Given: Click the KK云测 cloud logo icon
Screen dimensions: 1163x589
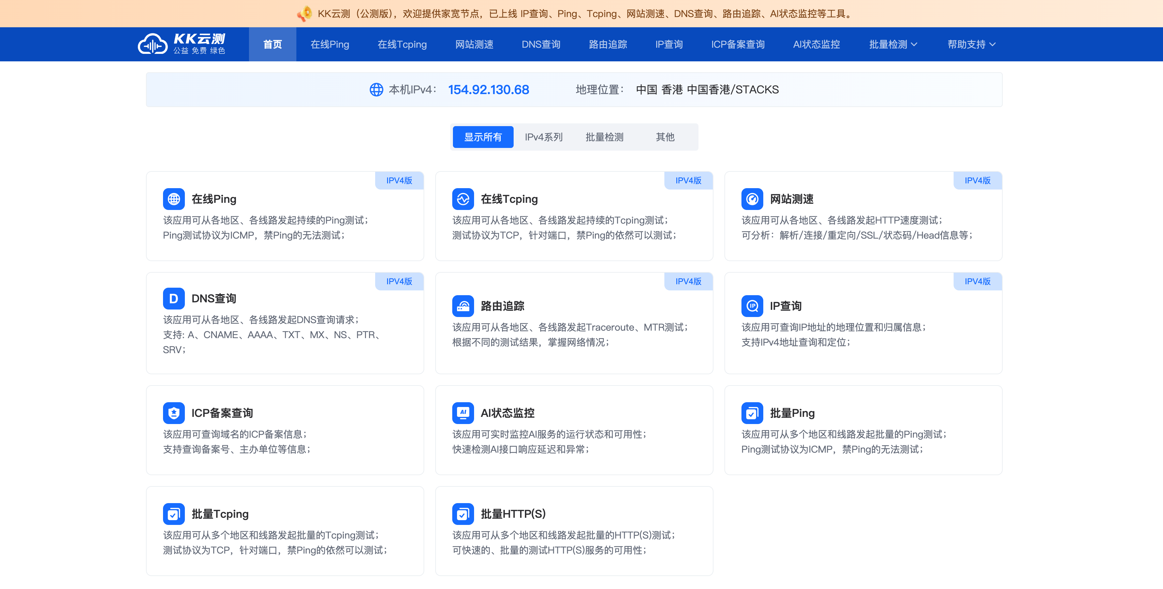Looking at the screenshot, I should click(x=152, y=44).
